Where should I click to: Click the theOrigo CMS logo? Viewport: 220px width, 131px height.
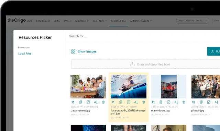(20, 21)
